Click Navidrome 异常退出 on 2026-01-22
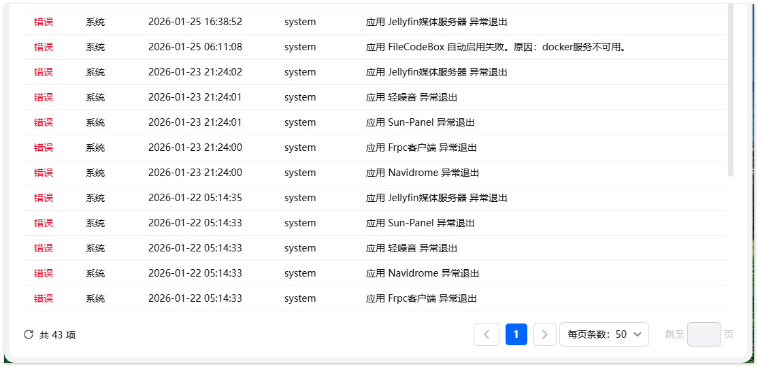The width and height of the screenshot is (758, 367). pyautogui.click(x=423, y=273)
